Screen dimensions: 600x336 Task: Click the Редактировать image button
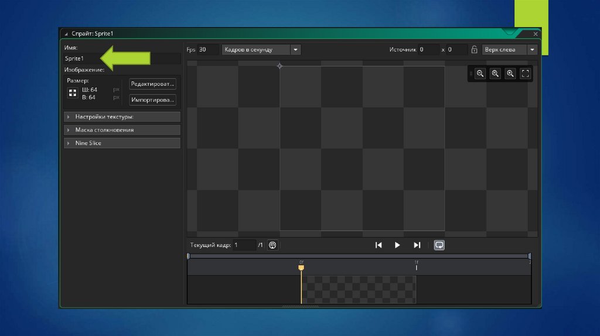pyautogui.click(x=152, y=84)
